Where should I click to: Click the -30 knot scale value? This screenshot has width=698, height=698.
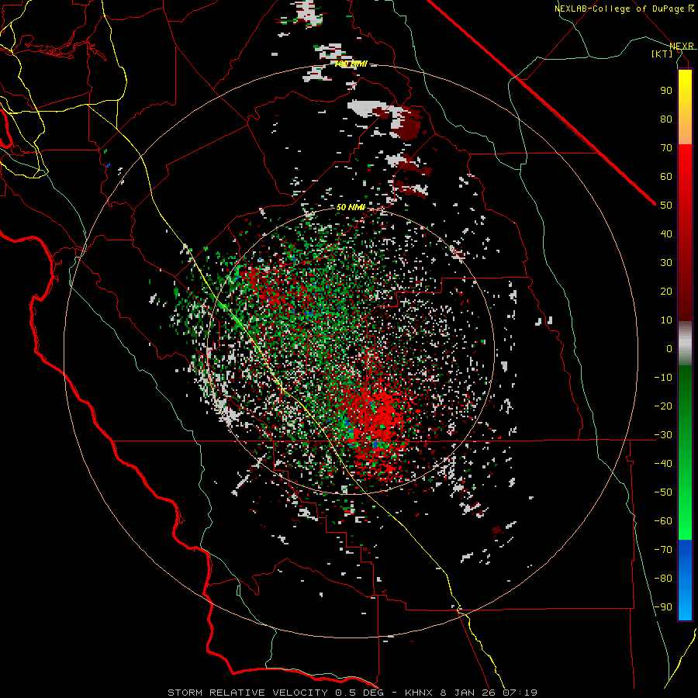tap(663, 435)
